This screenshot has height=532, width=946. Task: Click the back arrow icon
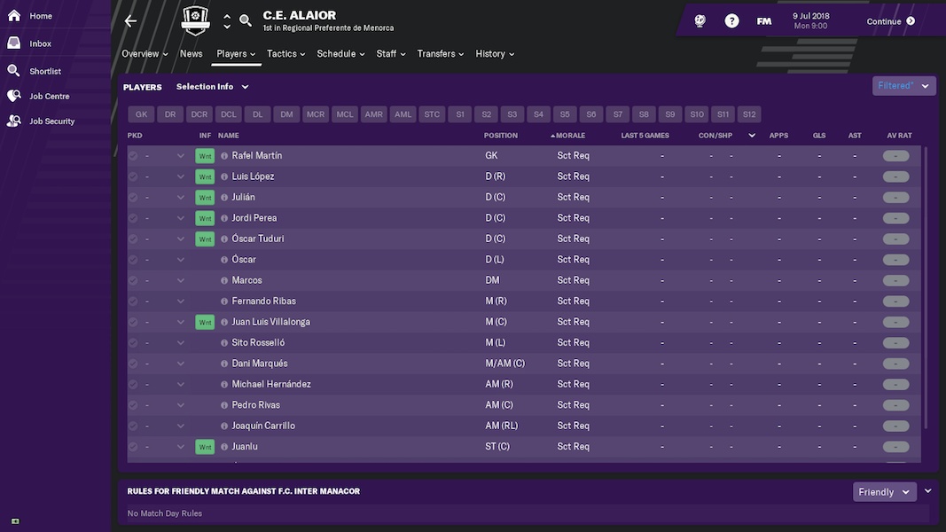[130, 21]
